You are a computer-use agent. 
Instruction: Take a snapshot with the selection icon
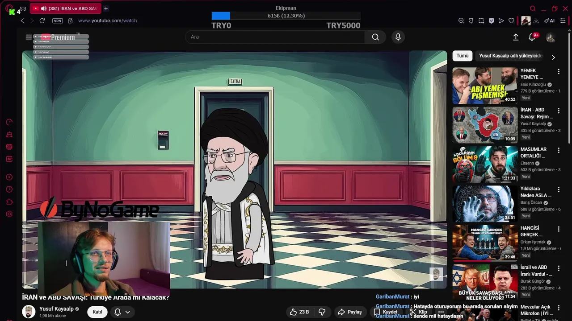pos(481,21)
